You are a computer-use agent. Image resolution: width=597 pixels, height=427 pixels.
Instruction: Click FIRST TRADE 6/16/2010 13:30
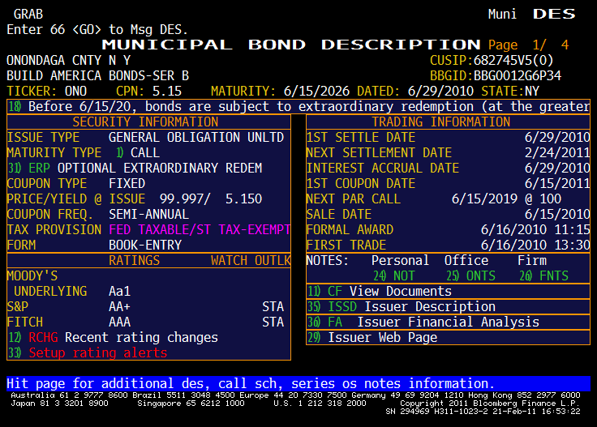(535, 245)
